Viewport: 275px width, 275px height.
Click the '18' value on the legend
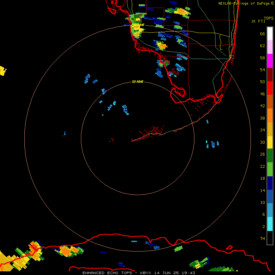(262, 178)
